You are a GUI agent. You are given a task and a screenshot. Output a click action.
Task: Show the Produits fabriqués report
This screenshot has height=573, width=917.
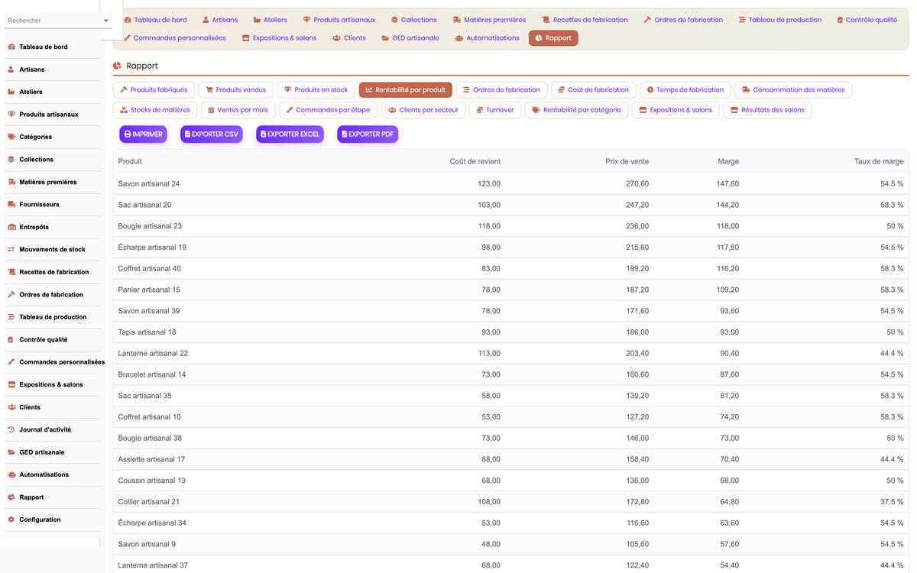154,90
